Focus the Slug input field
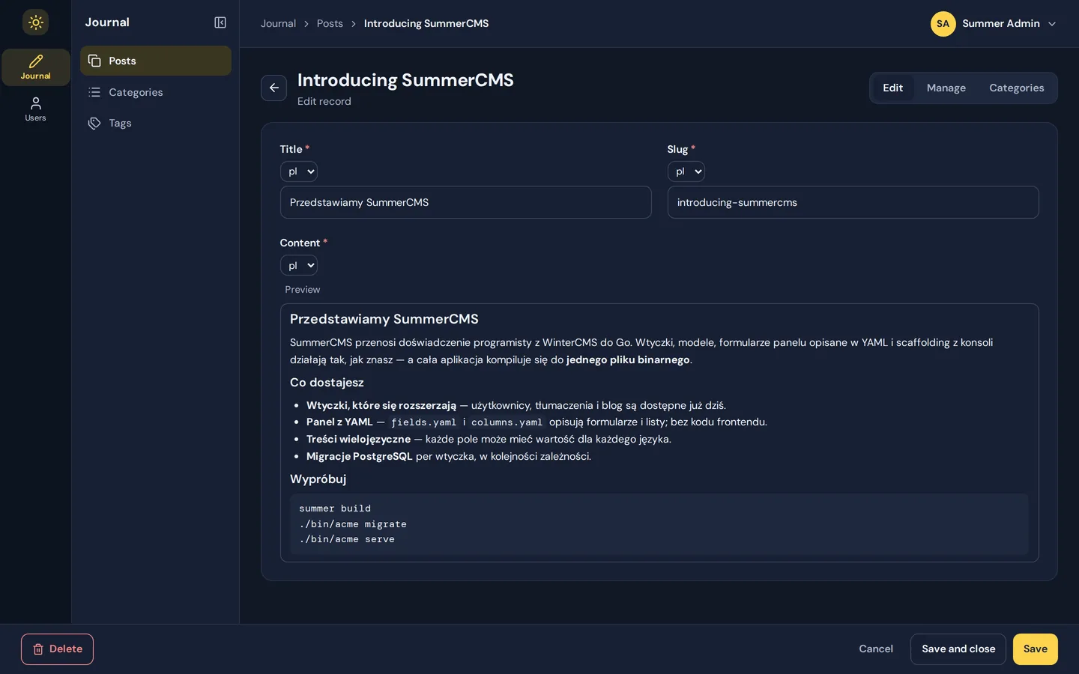Viewport: 1079px width, 674px height. click(x=853, y=202)
